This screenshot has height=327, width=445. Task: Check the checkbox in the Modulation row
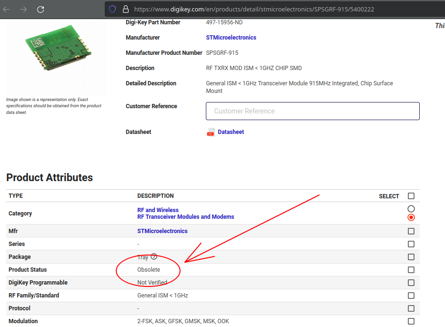point(411,321)
